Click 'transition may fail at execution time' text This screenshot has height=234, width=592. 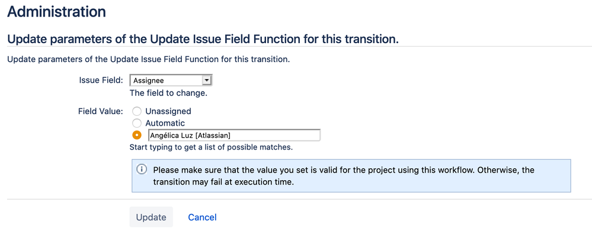click(x=223, y=182)
